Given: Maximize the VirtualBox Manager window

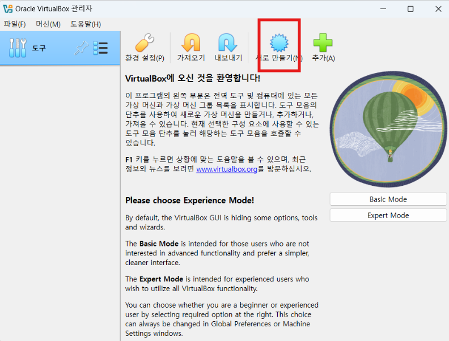Looking at the screenshot, I should 410,9.
